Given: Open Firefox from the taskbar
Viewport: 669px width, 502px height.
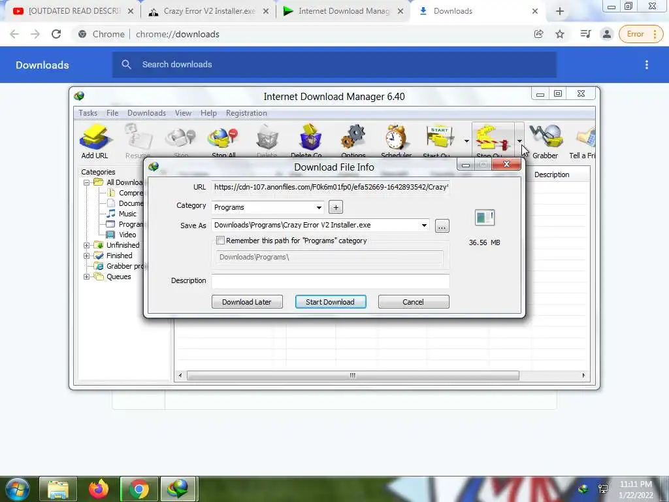Looking at the screenshot, I should pyautogui.click(x=99, y=489).
